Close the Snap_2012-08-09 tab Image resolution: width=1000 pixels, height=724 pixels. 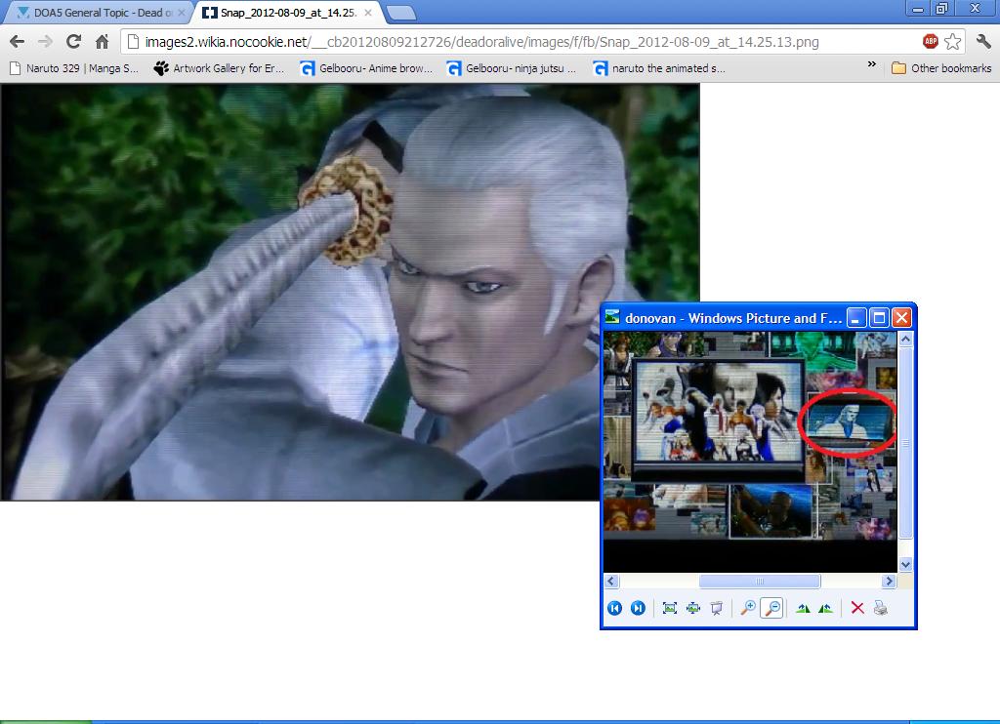pyautogui.click(x=368, y=12)
